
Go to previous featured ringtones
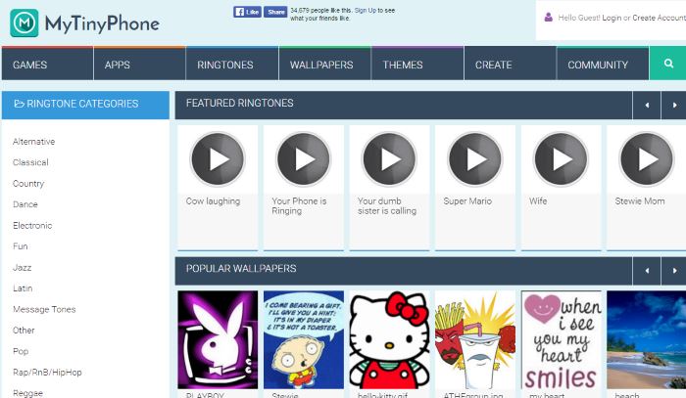pyautogui.click(x=647, y=106)
